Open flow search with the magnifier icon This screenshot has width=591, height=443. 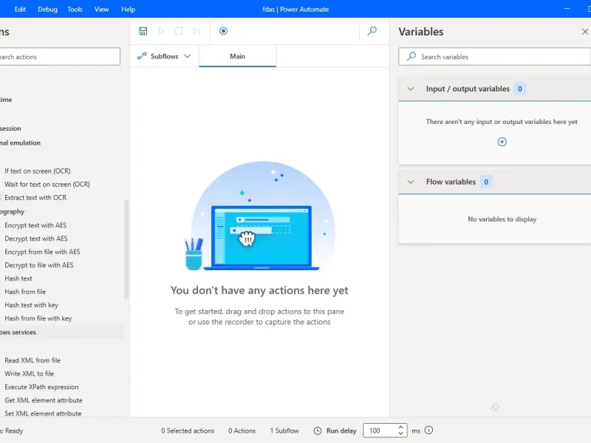click(372, 31)
